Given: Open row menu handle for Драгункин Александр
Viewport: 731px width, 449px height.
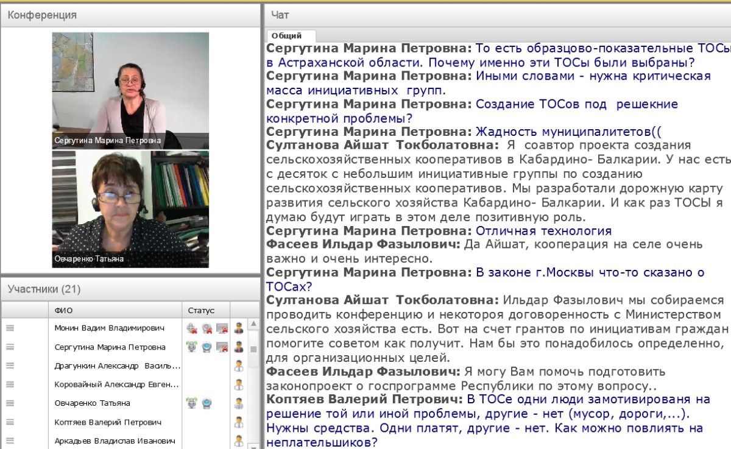Looking at the screenshot, I should 10,366.
